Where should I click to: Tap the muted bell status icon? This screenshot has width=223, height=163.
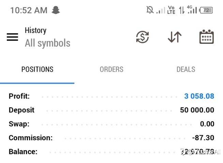(150, 10)
